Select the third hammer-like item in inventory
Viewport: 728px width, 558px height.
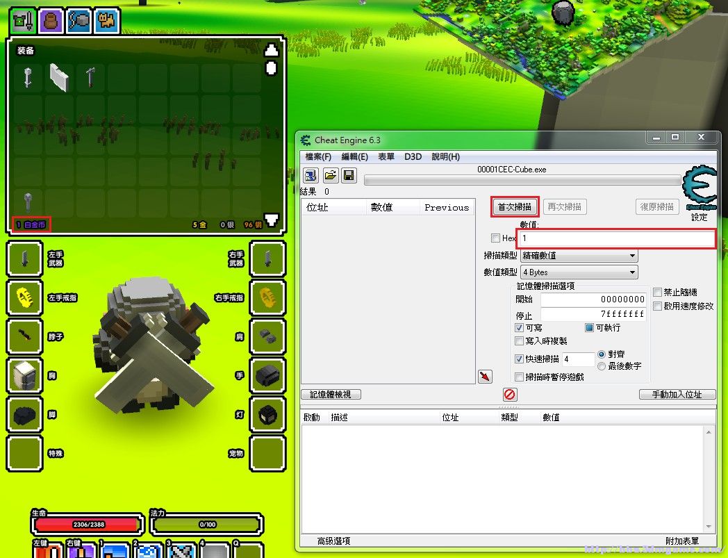click(90, 76)
